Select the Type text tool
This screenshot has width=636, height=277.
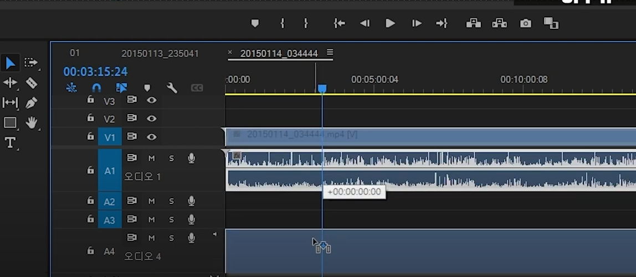tap(10, 142)
